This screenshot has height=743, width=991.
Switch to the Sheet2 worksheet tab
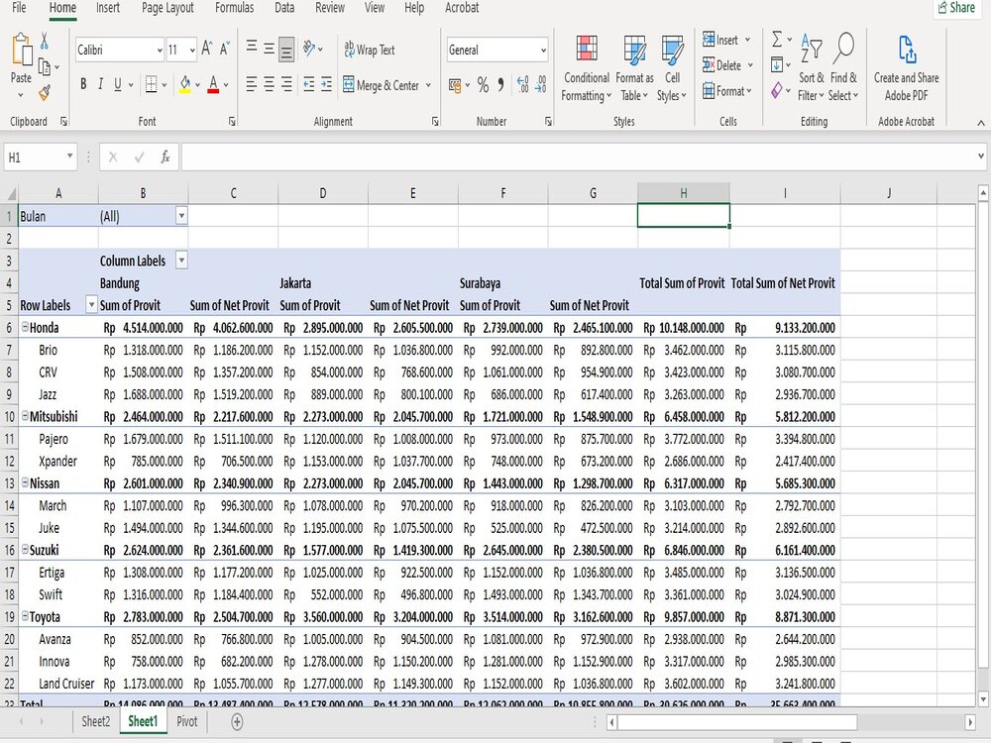pyautogui.click(x=95, y=721)
